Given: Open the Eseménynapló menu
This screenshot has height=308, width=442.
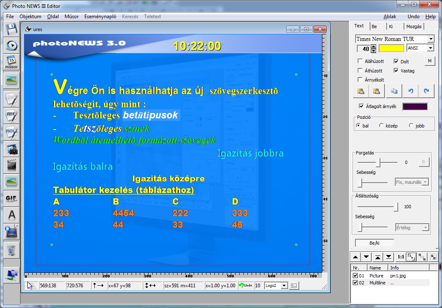Looking at the screenshot, I should coord(100,17).
